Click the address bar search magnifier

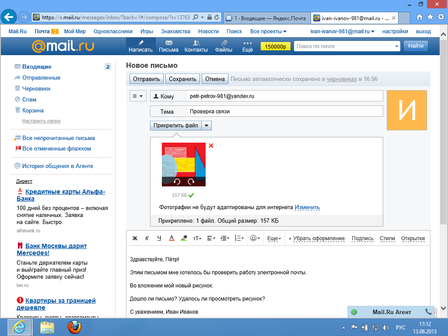[196, 17]
